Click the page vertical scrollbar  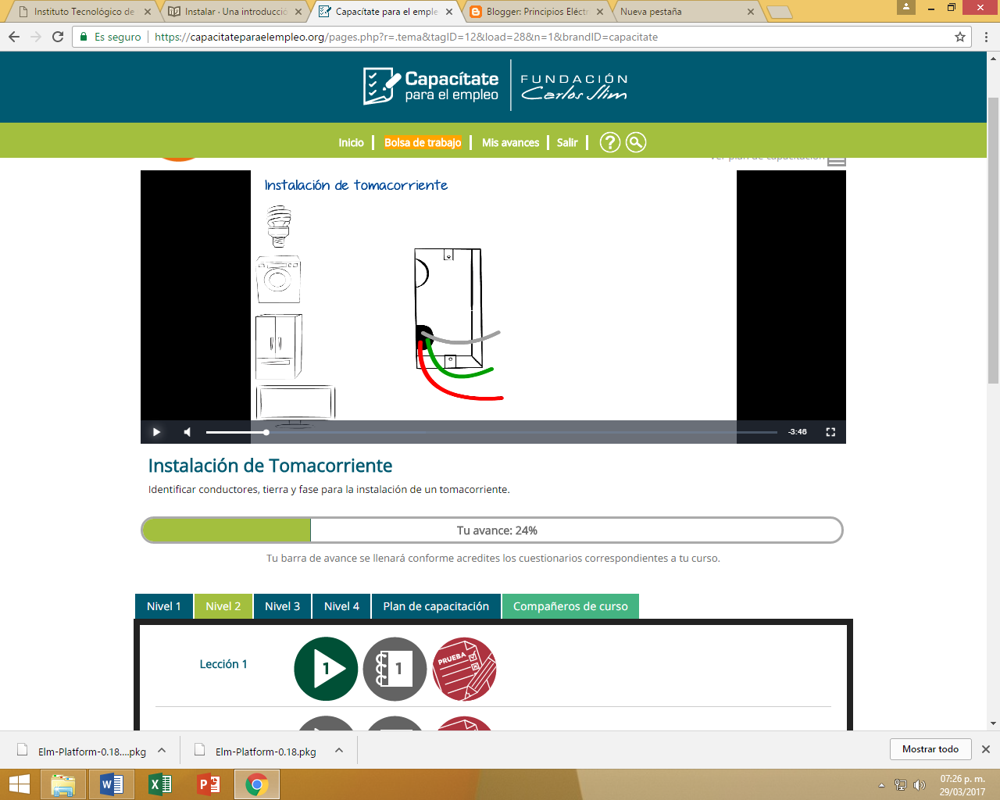993,240
